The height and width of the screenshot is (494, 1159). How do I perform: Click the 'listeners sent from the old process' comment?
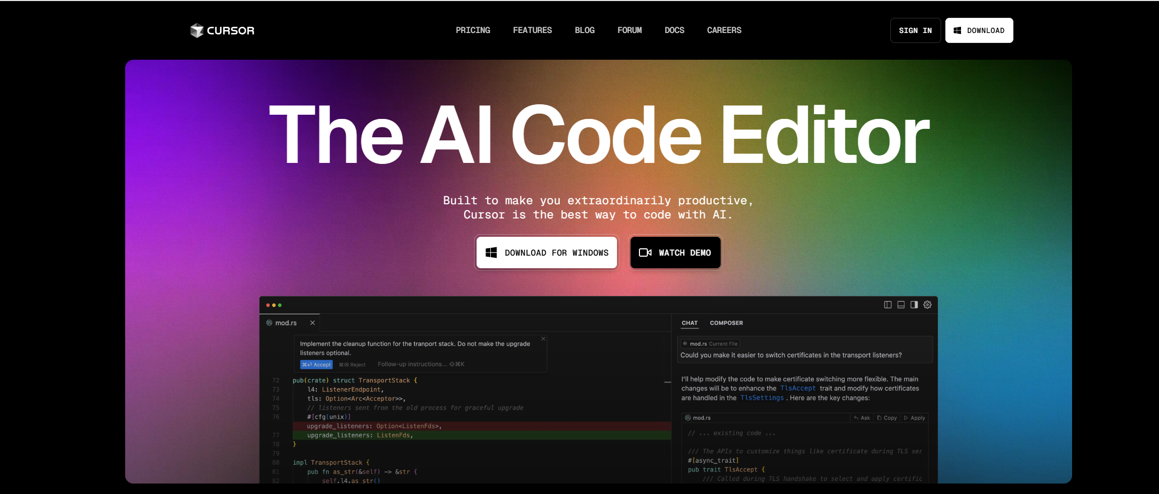(415, 408)
